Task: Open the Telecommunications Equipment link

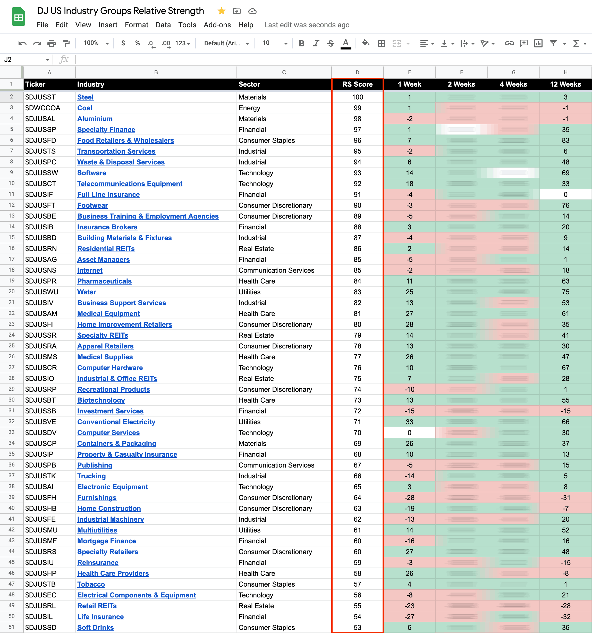Action: point(130,184)
